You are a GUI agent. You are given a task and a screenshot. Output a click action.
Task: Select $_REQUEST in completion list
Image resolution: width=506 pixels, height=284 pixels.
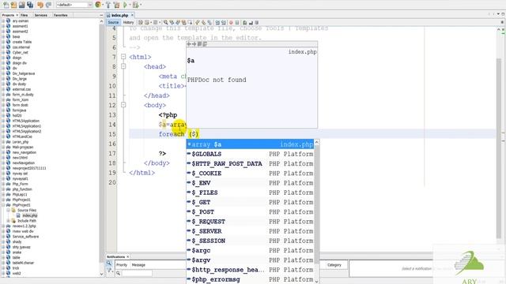tap(250, 222)
